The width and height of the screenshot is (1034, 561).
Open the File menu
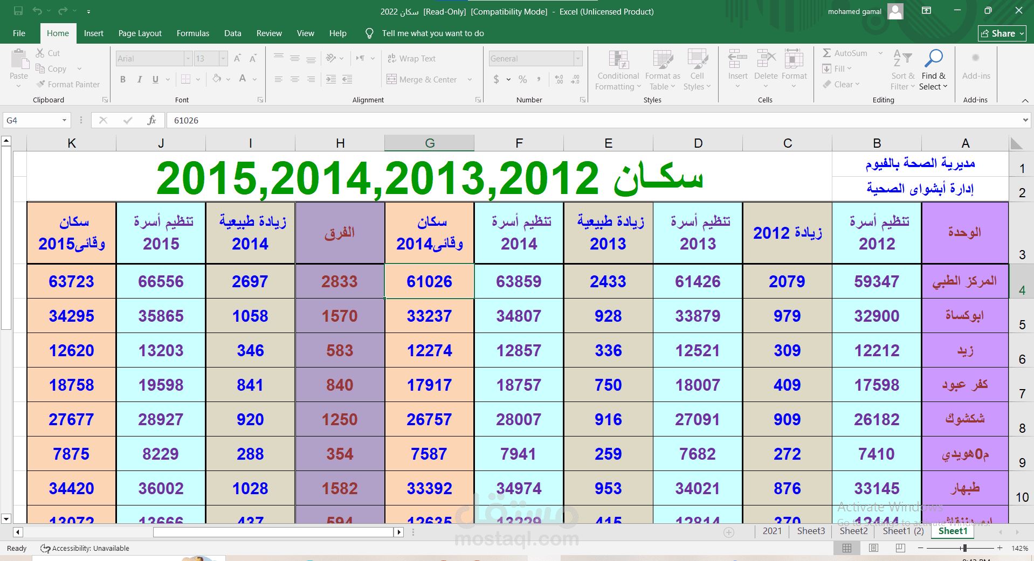[19, 33]
